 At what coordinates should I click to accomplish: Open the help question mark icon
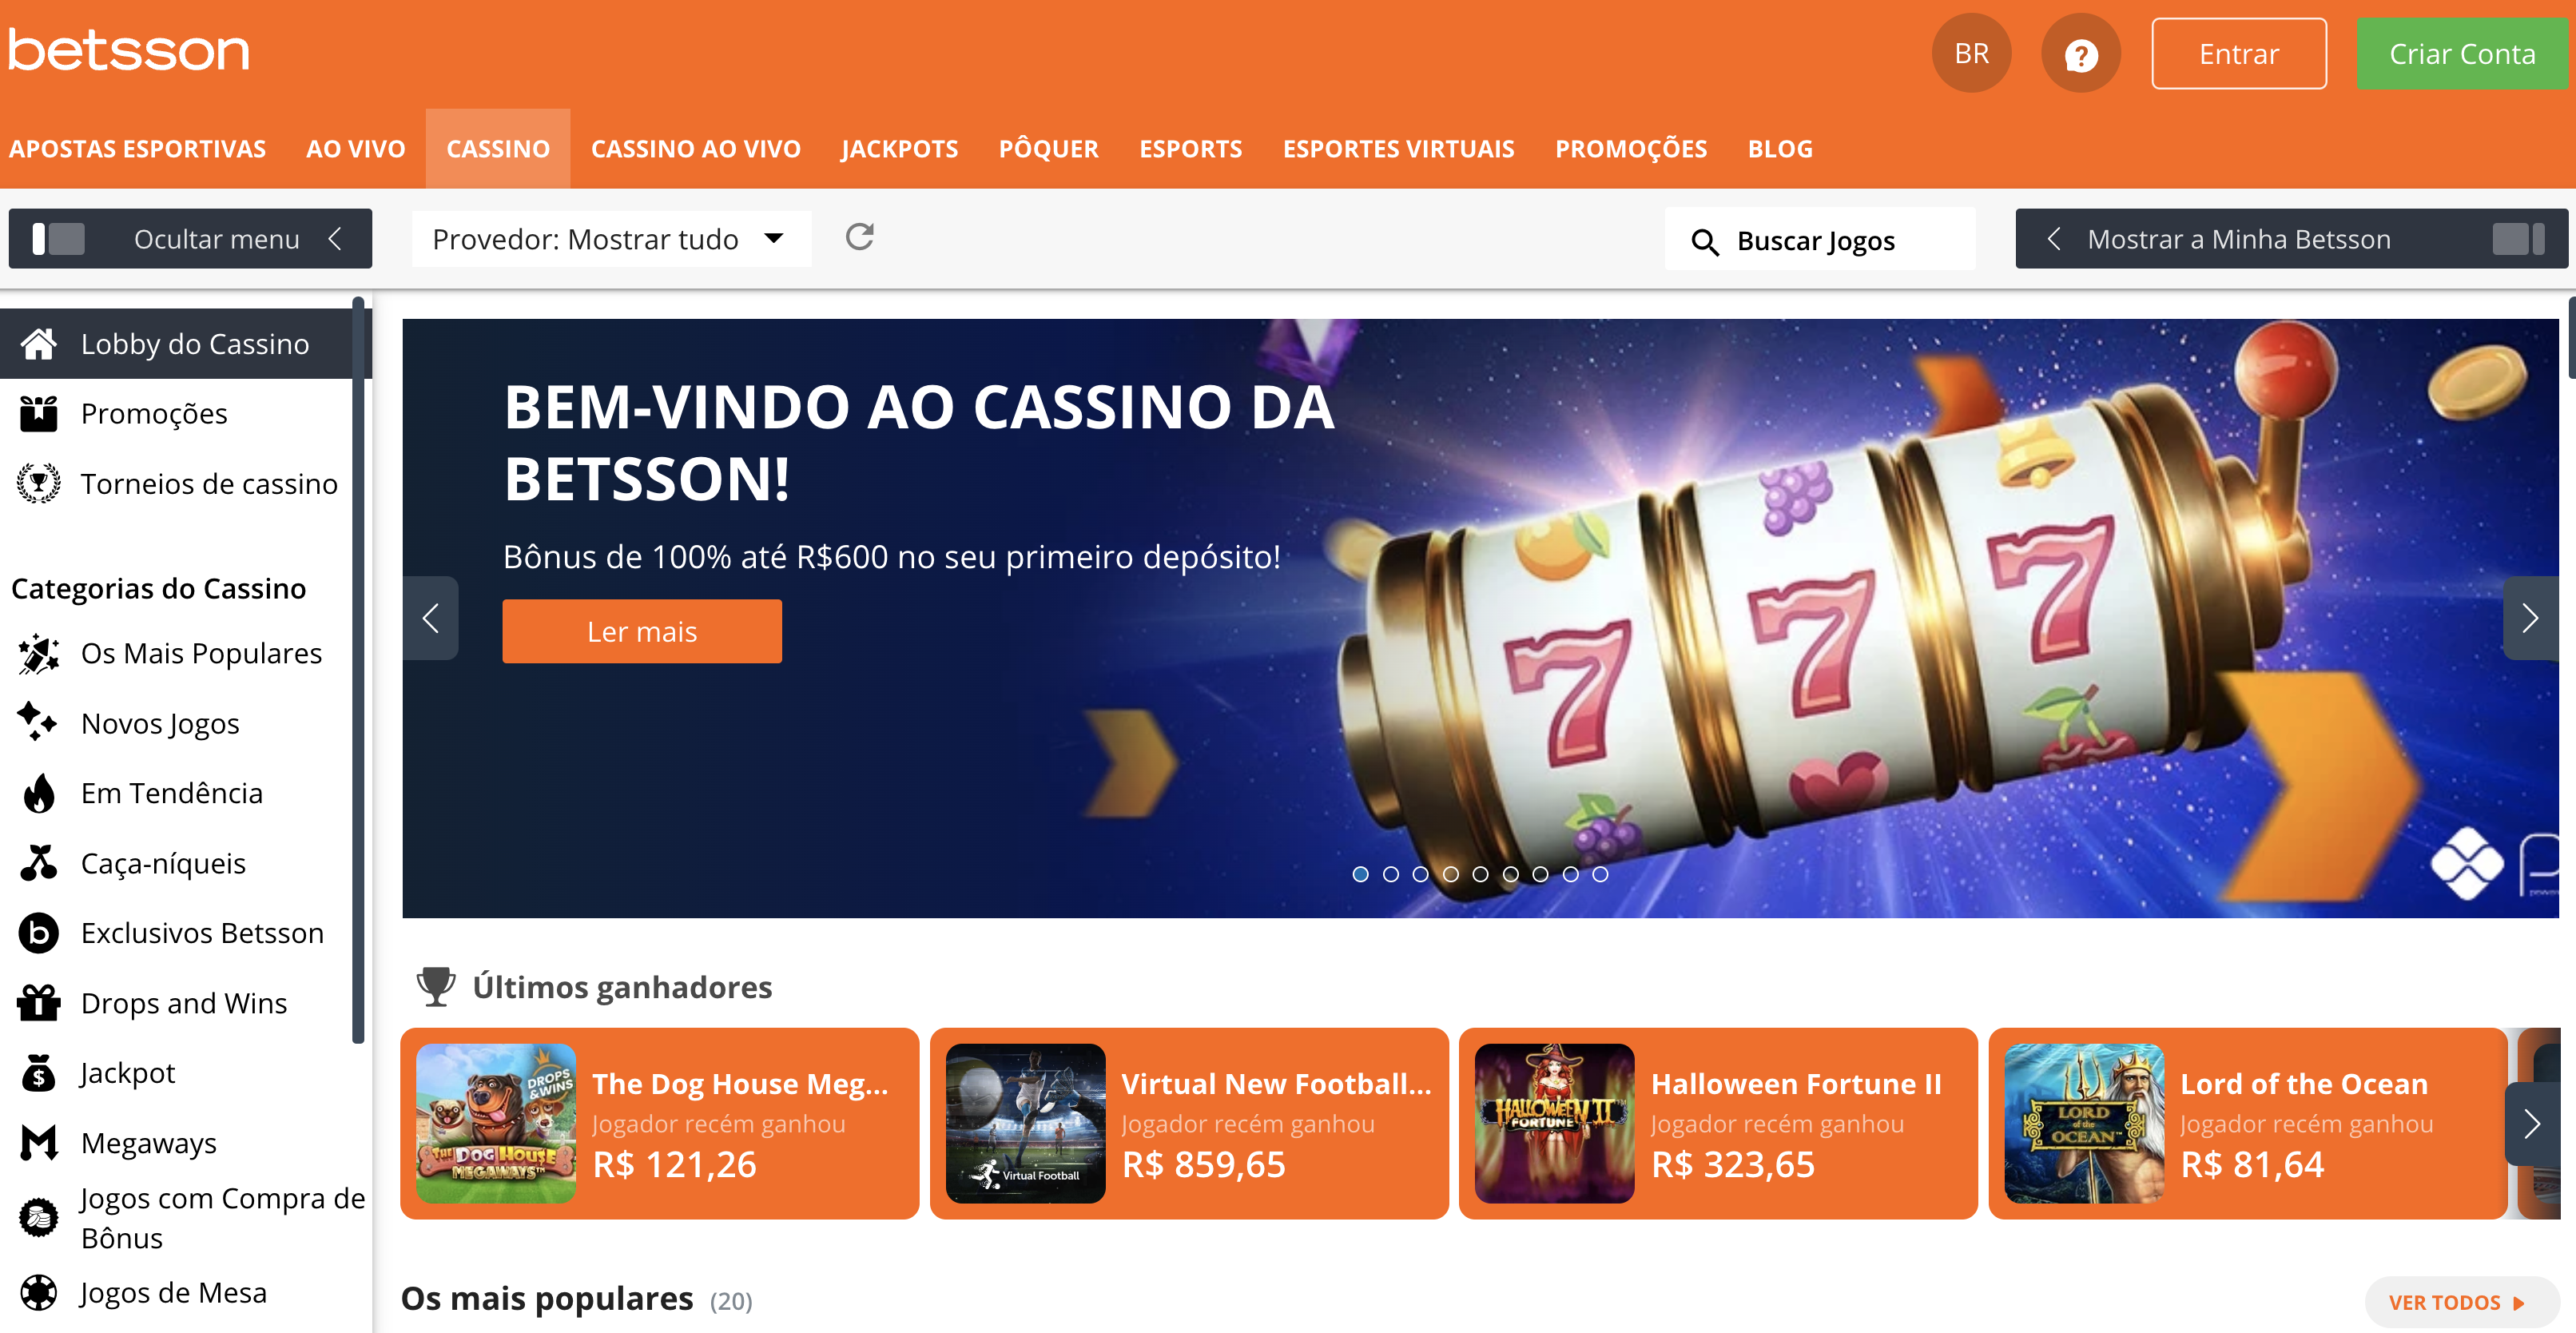[x=2081, y=54]
